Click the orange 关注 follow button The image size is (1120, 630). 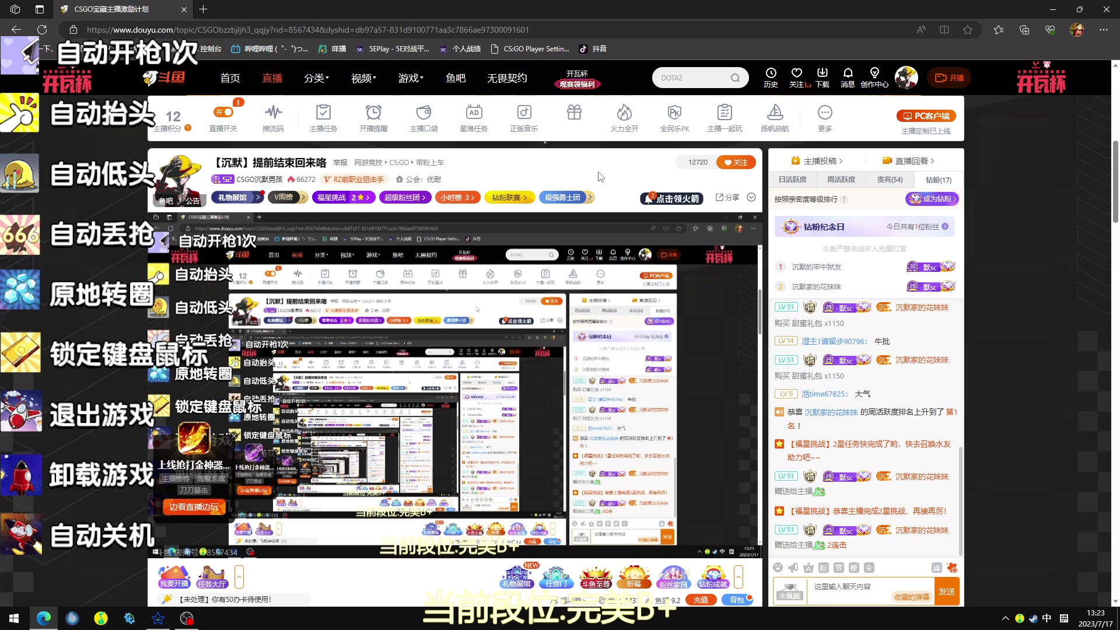736,162
